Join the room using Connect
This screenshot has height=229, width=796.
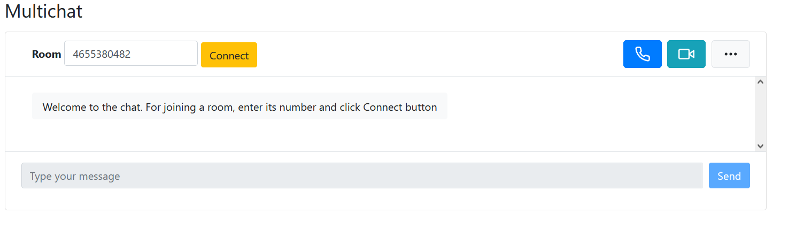229,55
